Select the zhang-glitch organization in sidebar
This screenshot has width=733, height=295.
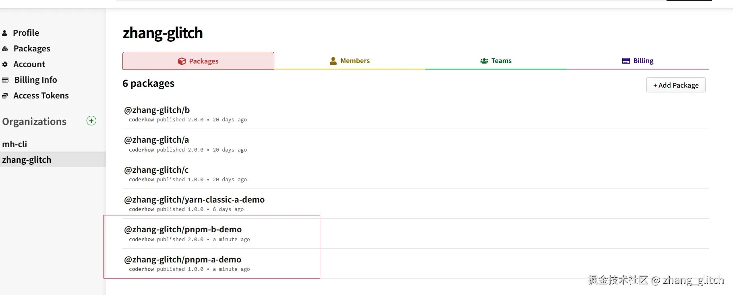tap(27, 160)
